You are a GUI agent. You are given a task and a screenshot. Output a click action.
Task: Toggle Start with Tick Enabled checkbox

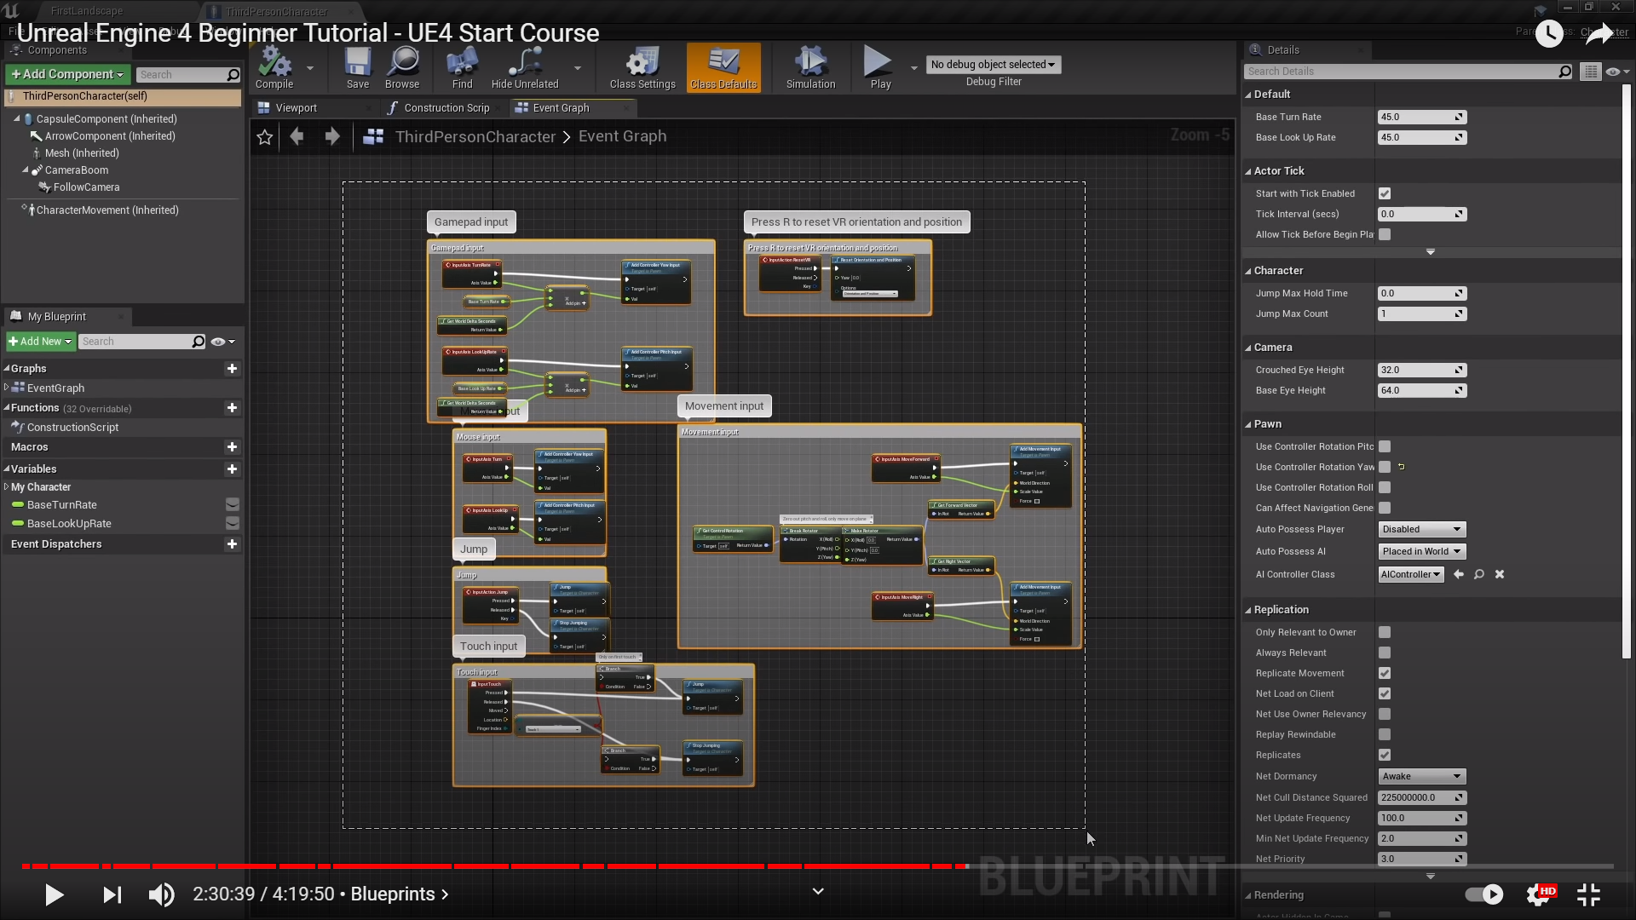click(x=1385, y=194)
